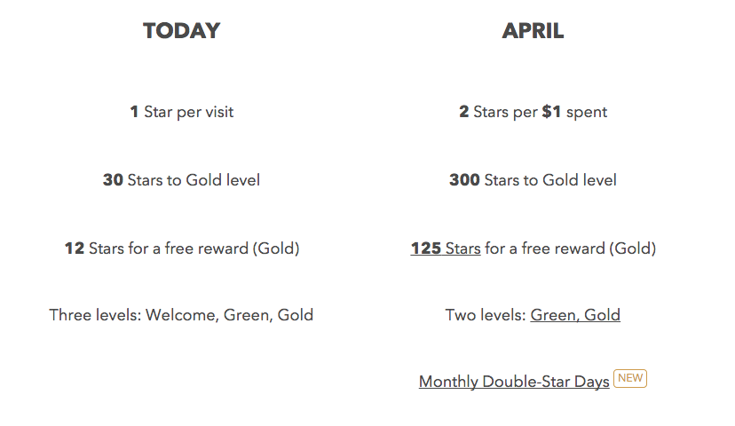Click 'Three levels: Welcome, Green, Gold' text
Screen dimensions: 735x426
click(181, 315)
